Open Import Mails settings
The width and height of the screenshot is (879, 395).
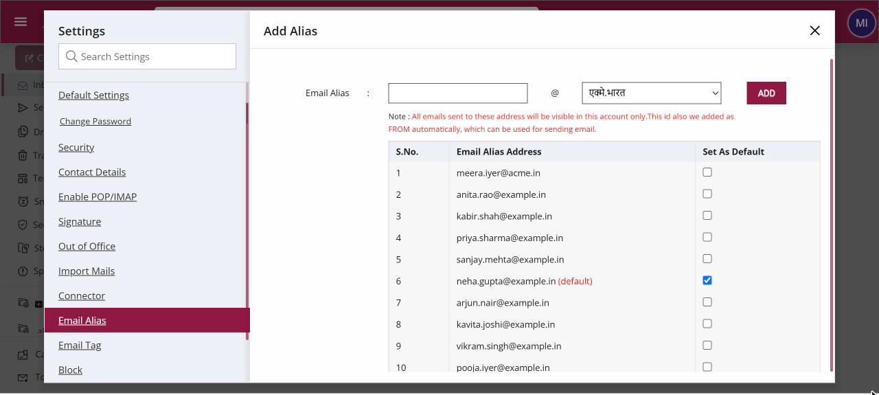(x=87, y=271)
